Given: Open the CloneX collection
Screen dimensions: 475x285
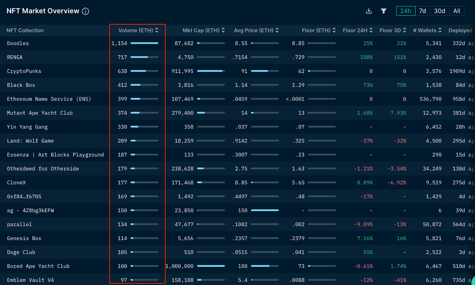Looking at the screenshot, I should click(16, 183).
